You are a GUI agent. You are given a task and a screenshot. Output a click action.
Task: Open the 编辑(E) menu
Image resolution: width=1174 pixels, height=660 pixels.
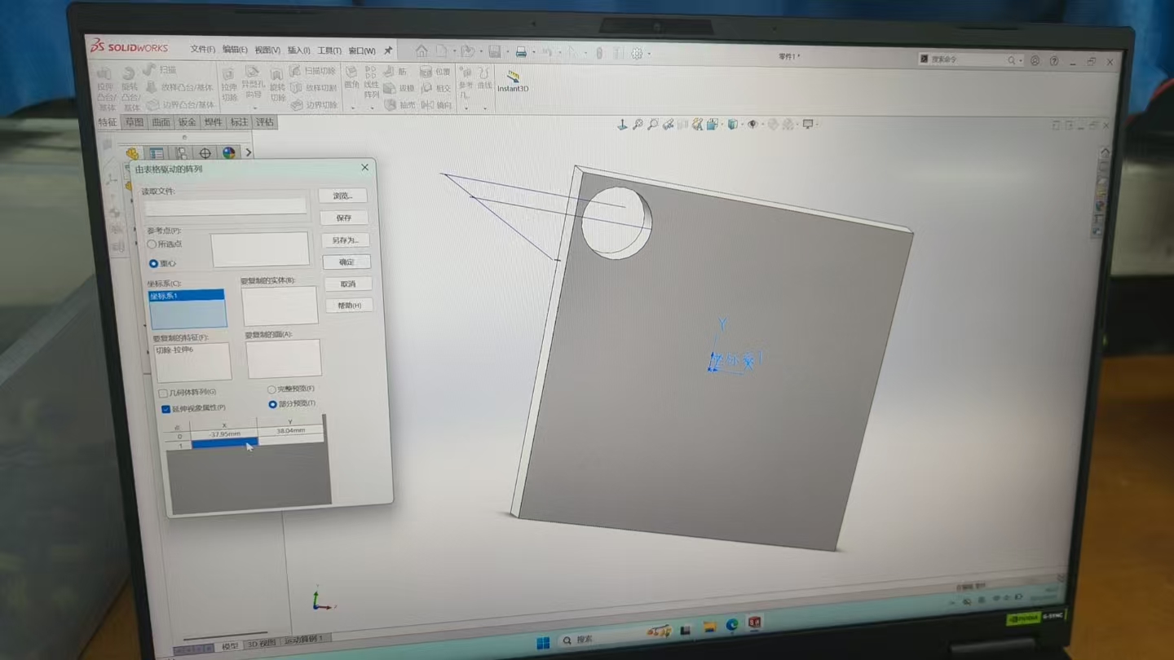point(235,50)
